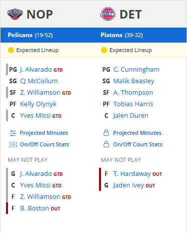Open Jaden Ivey out listing

coord(128,185)
